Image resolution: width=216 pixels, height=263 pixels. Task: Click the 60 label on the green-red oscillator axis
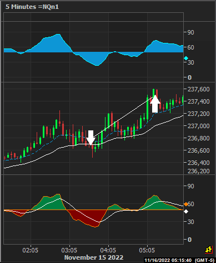[x=191, y=204]
